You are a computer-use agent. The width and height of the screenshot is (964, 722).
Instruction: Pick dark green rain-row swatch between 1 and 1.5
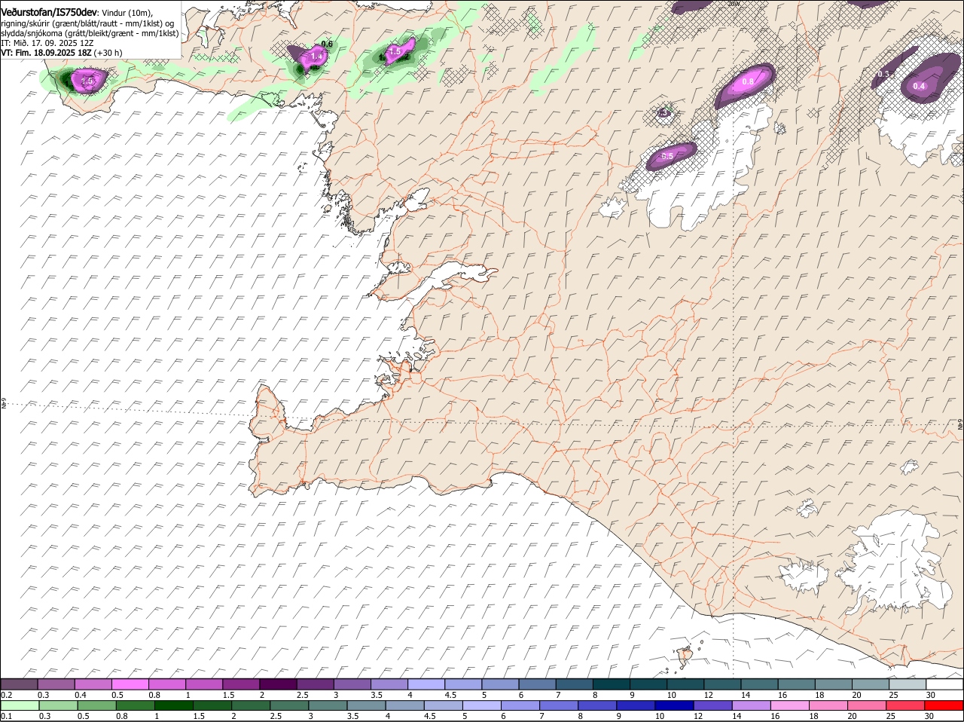pyautogui.click(x=174, y=705)
